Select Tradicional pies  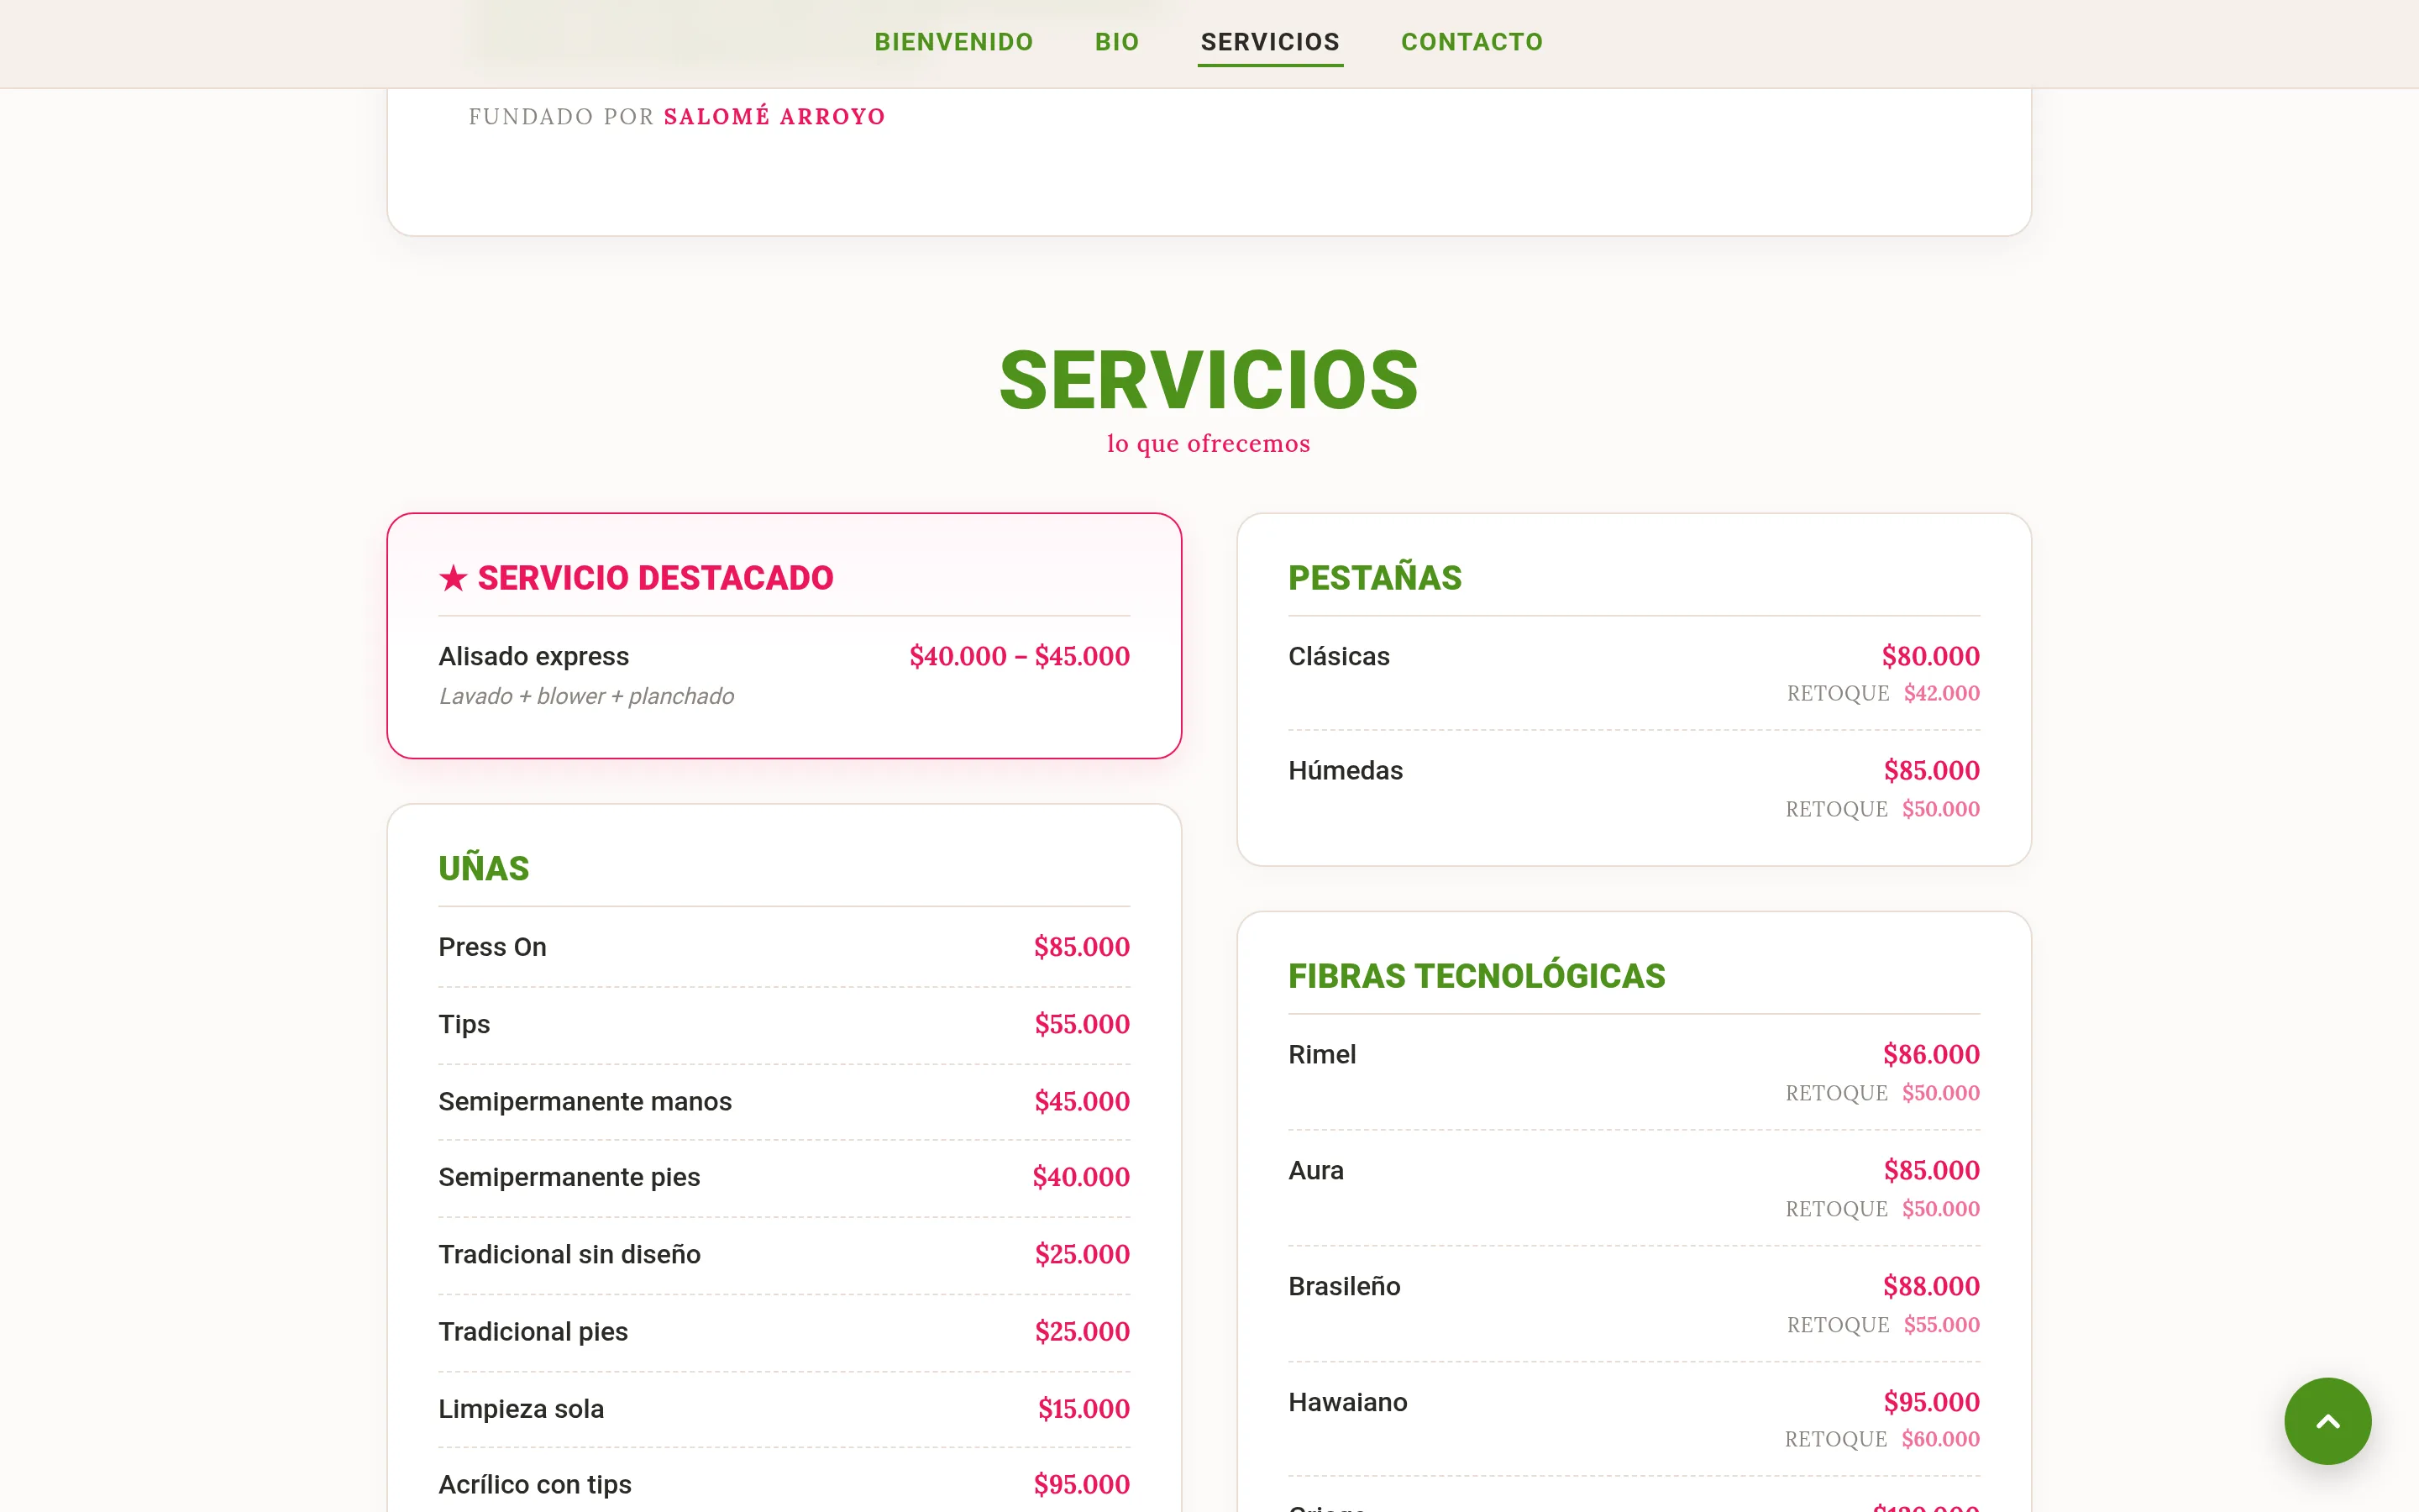coord(533,1332)
